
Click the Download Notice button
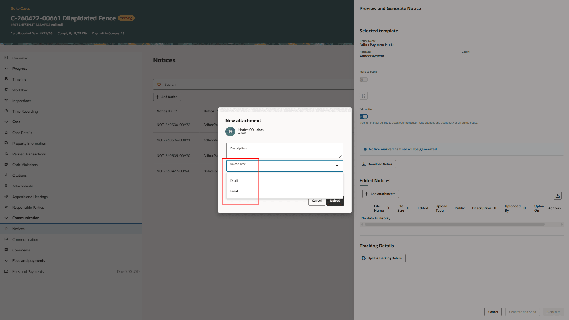(378, 164)
